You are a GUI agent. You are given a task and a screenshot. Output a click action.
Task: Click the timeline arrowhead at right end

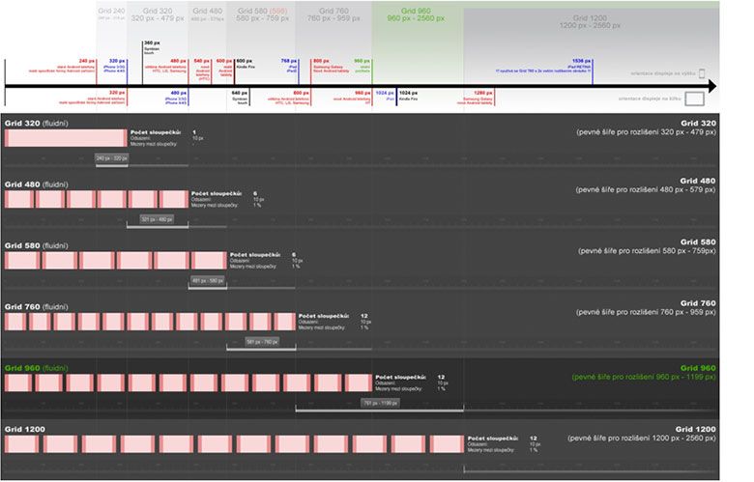[710, 86]
